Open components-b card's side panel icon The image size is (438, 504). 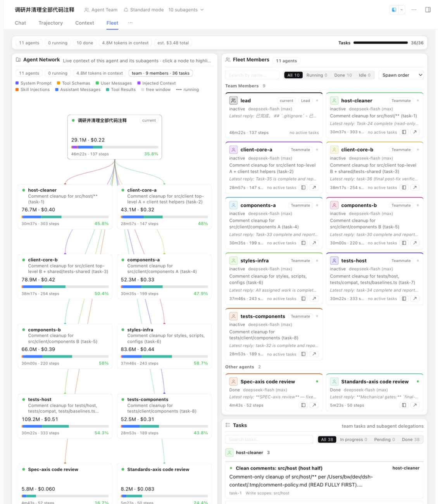click(x=404, y=243)
